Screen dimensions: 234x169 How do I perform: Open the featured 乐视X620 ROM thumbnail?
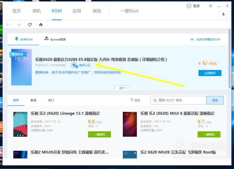(x=22, y=67)
